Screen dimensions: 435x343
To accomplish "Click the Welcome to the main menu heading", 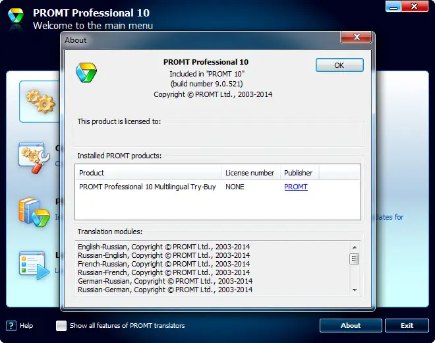I will click(x=93, y=26).
